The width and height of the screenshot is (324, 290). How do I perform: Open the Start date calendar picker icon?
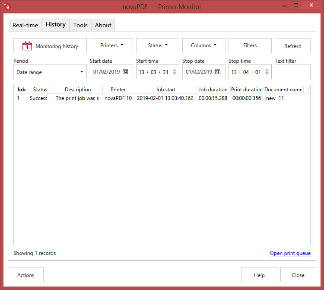pyautogui.click(x=125, y=71)
